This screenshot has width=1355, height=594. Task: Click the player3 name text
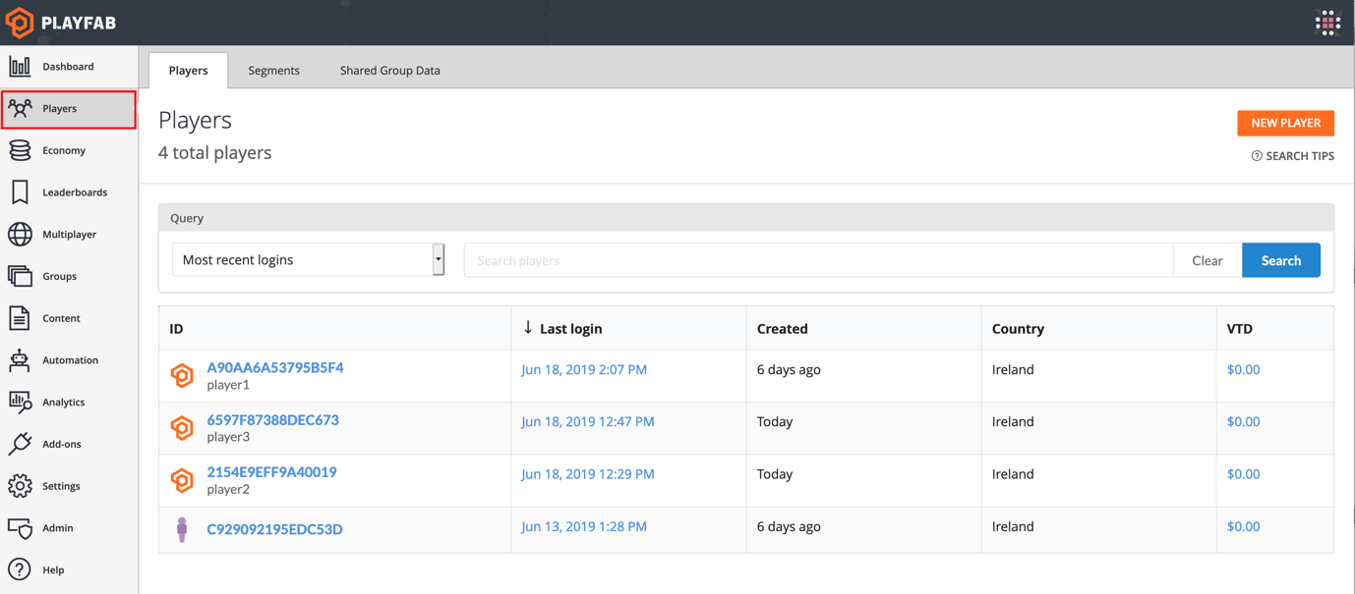(x=228, y=437)
